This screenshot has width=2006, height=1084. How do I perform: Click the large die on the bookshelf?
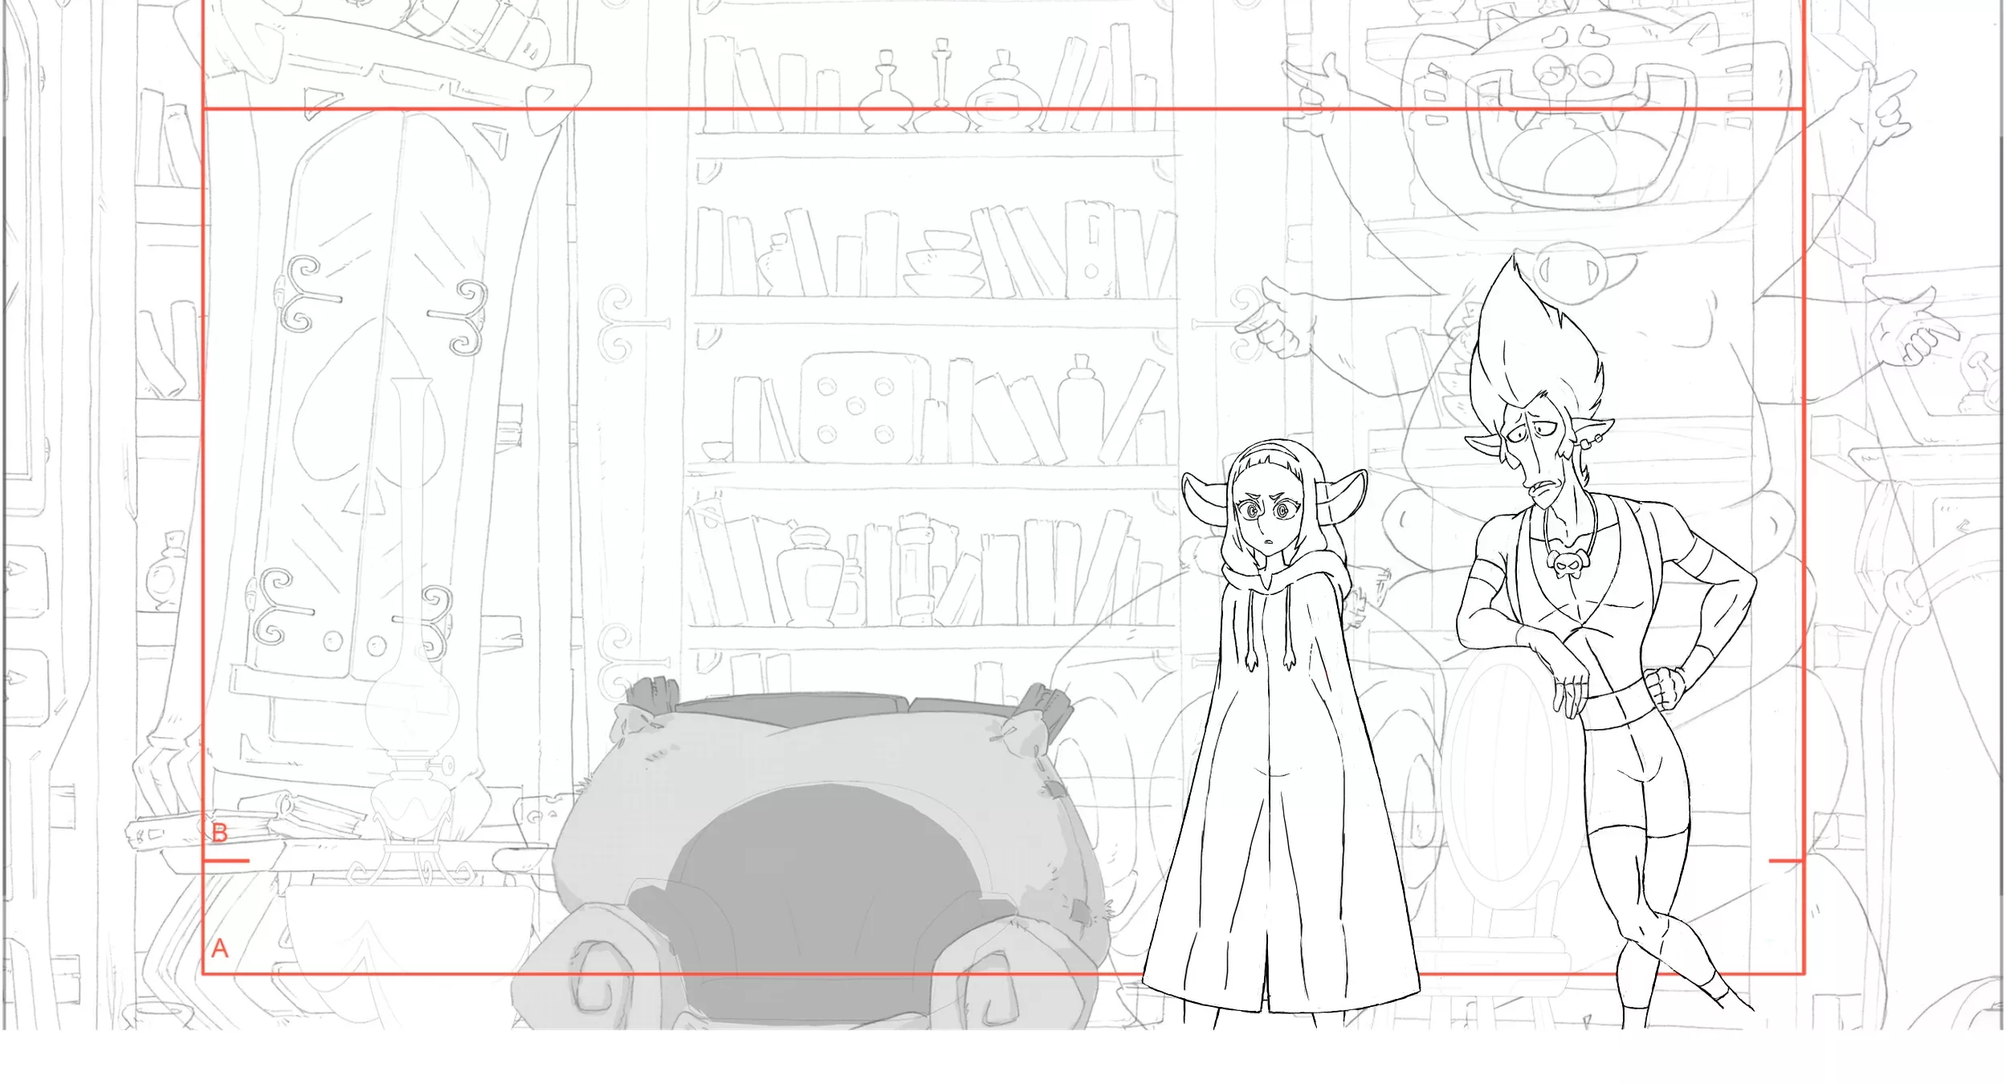[855, 407]
